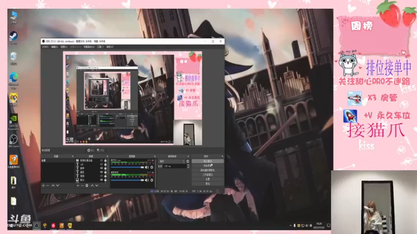
Task: Enable 工作室模式 studio mode button
Action: pyautogui.click(x=207, y=175)
